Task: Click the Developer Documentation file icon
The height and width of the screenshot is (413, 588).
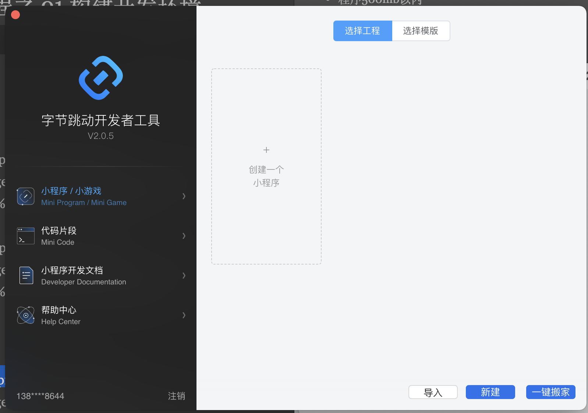Action: [26, 276]
